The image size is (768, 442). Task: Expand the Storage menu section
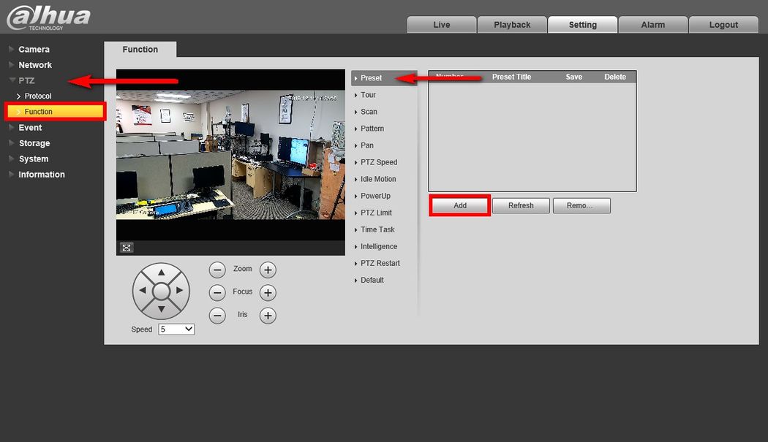34,143
